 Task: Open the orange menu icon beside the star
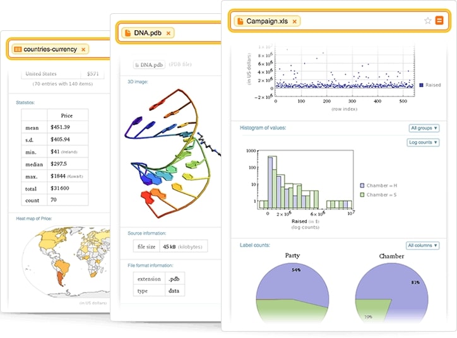(439, 21)
